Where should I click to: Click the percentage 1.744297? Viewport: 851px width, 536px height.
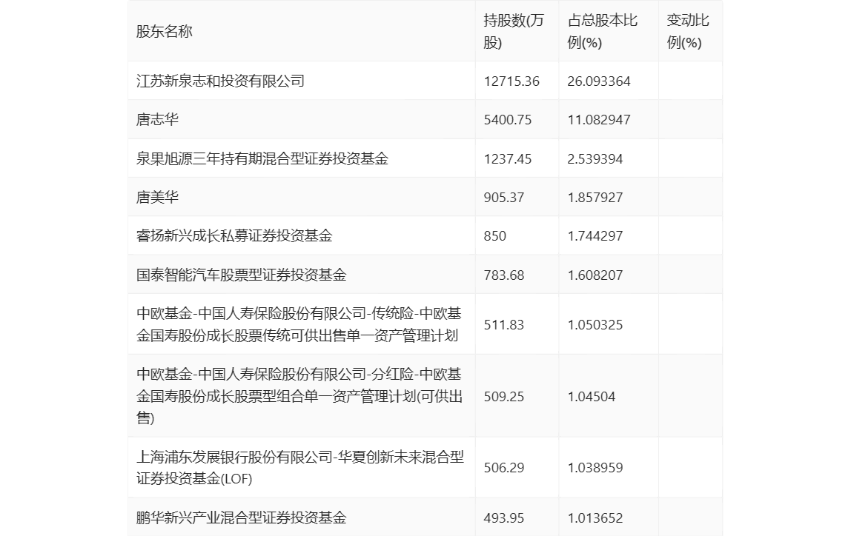(x=595, y=235)
